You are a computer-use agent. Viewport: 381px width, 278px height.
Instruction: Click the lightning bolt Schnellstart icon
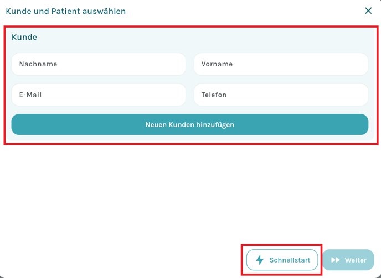coord(260,260)
